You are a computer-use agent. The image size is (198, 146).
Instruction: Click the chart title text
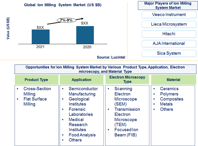63,5
